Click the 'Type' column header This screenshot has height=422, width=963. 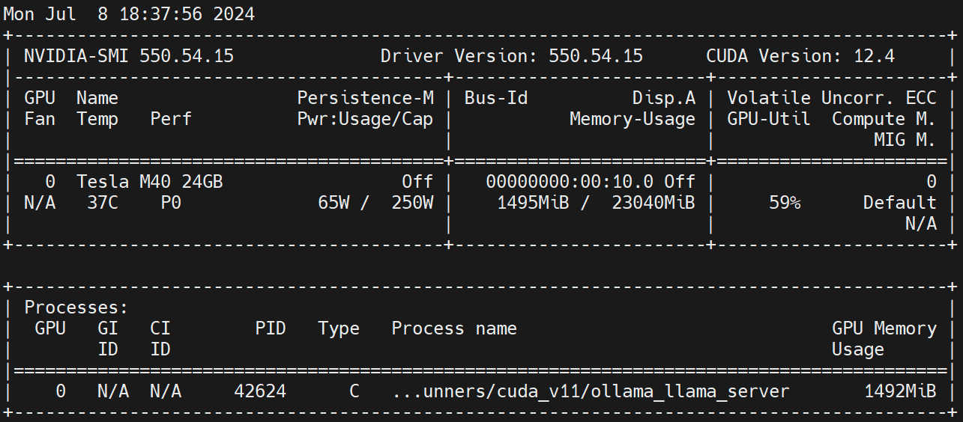[x=339, y=328]
